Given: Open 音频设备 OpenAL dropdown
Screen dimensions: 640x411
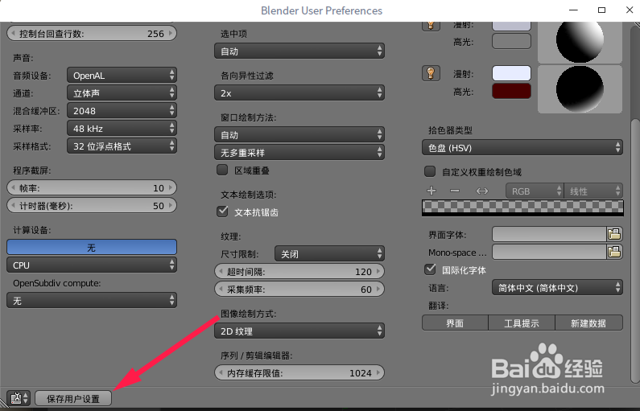Looking at the screenshot, I should [x=122, y=76].
